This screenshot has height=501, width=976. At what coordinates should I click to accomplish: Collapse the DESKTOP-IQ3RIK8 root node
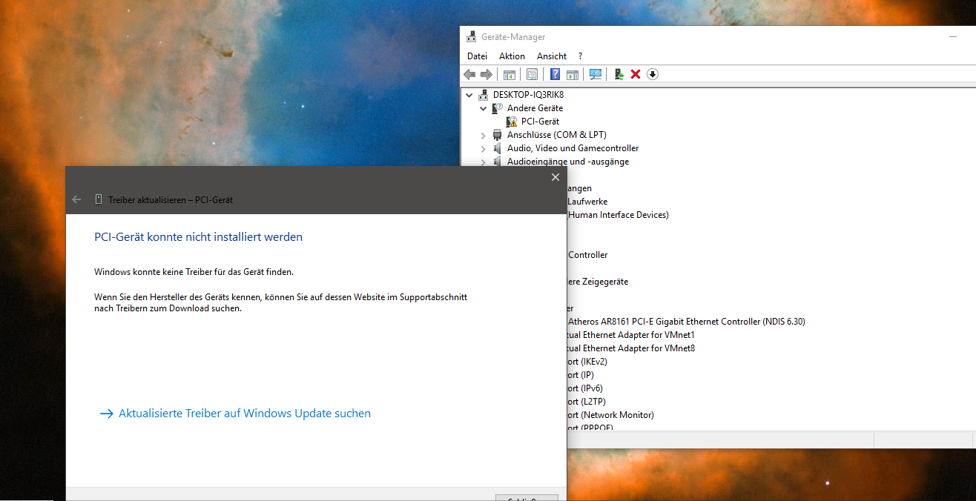coord(469,95)
